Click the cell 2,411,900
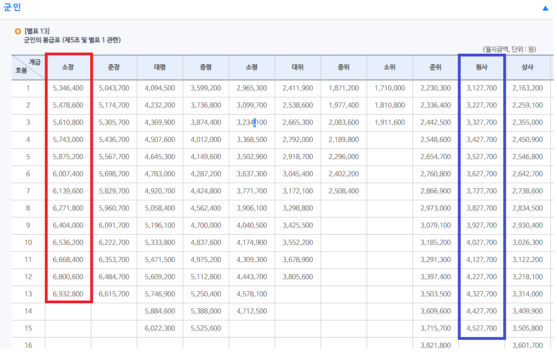The width and height of the screenshot is (557, 352). 298,88
